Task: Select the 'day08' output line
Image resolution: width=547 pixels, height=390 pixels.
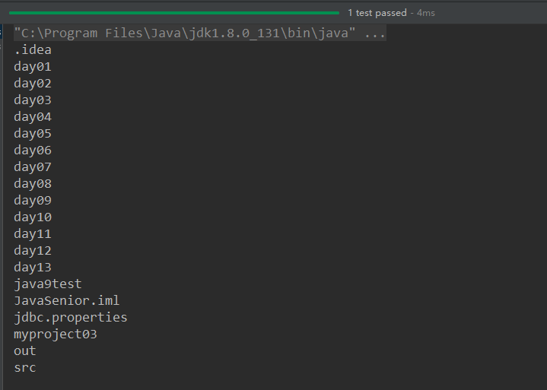Action: point(33,184)
